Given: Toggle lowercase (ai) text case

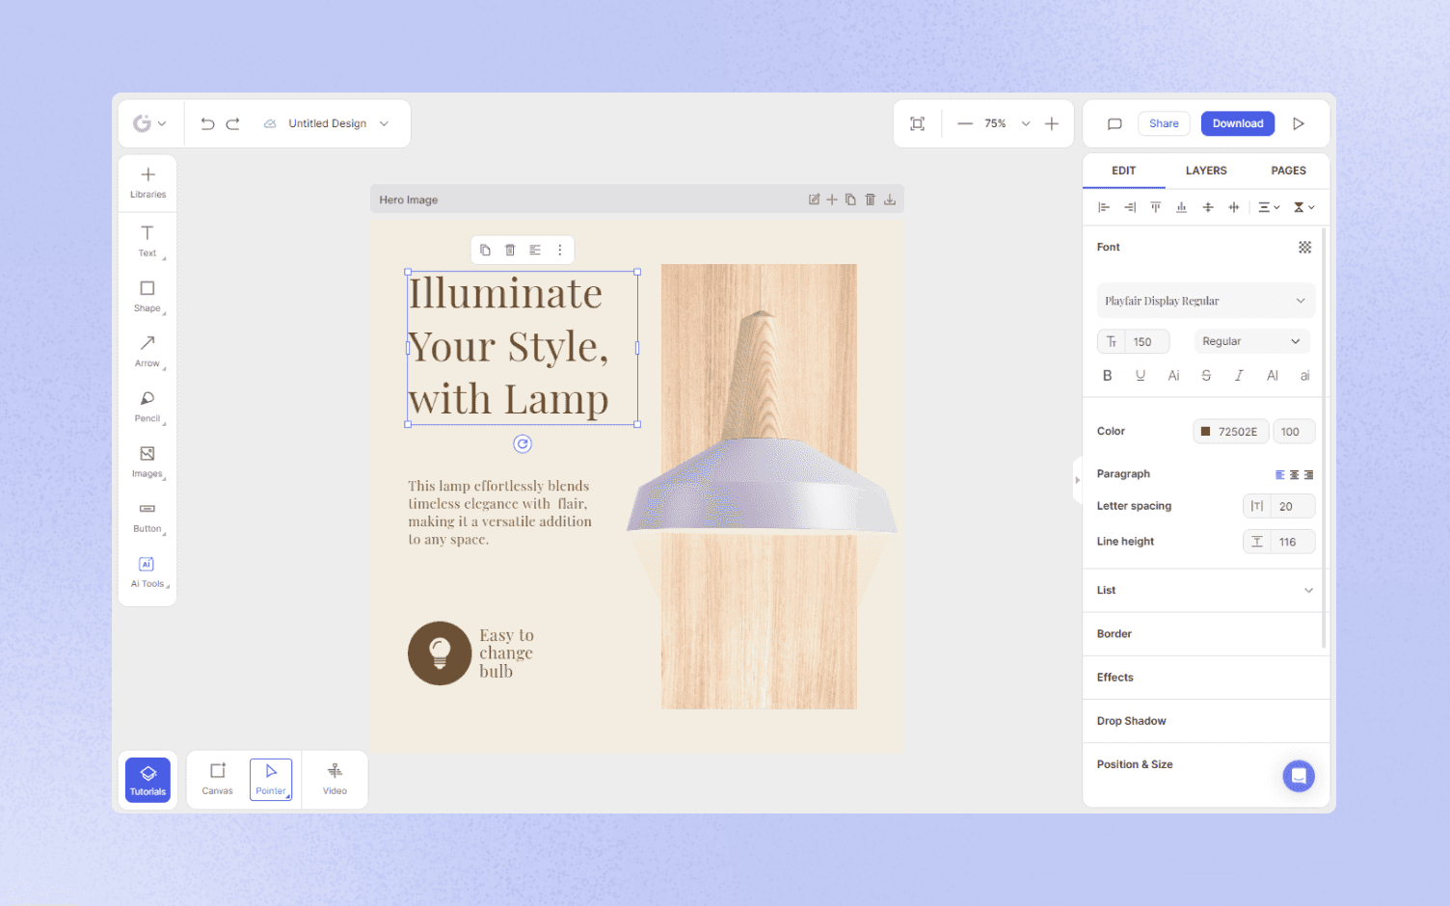Looking at the screenshot, I should [x=1304, y=376].
